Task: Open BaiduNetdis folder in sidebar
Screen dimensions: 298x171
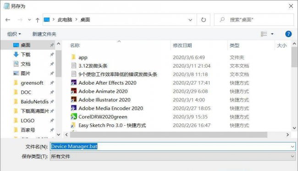Action: (x=34, y=102)
